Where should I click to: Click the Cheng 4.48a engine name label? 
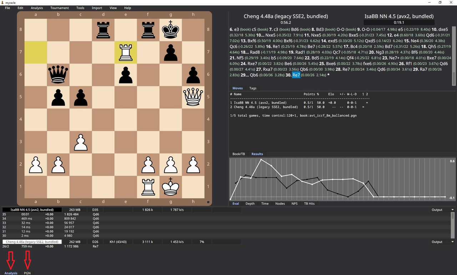pyautogui.click(x=32, y=242)
